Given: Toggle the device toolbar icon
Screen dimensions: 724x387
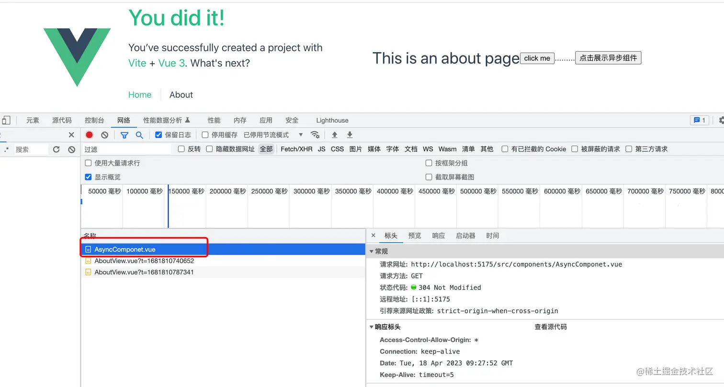Looking at the screenshot, I should (6, 120).
